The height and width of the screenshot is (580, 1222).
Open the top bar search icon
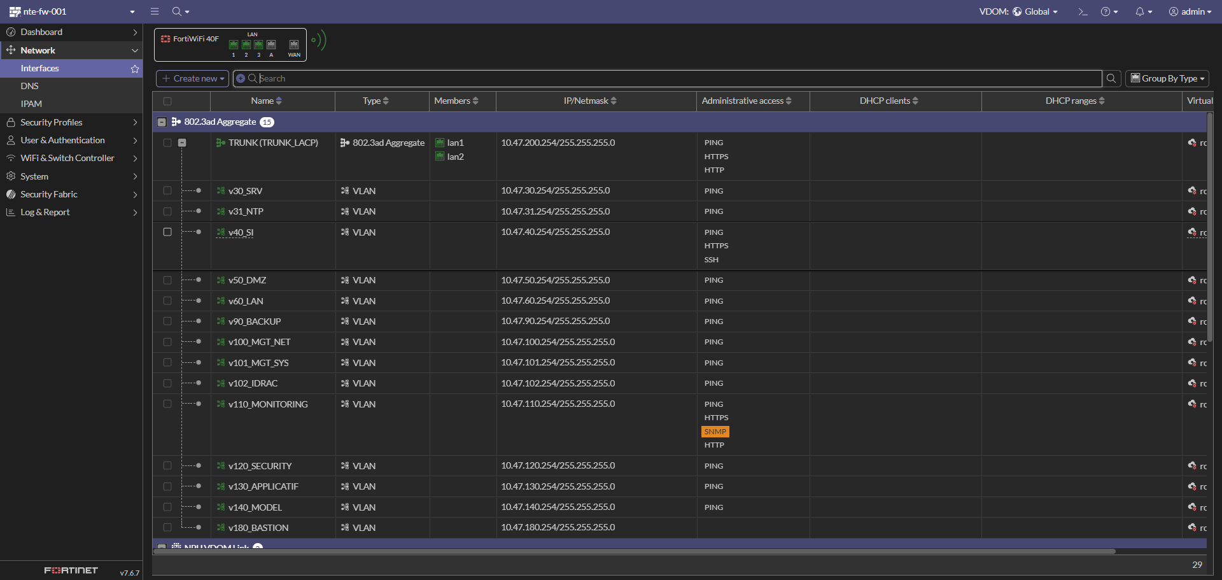tap(180, 11)
